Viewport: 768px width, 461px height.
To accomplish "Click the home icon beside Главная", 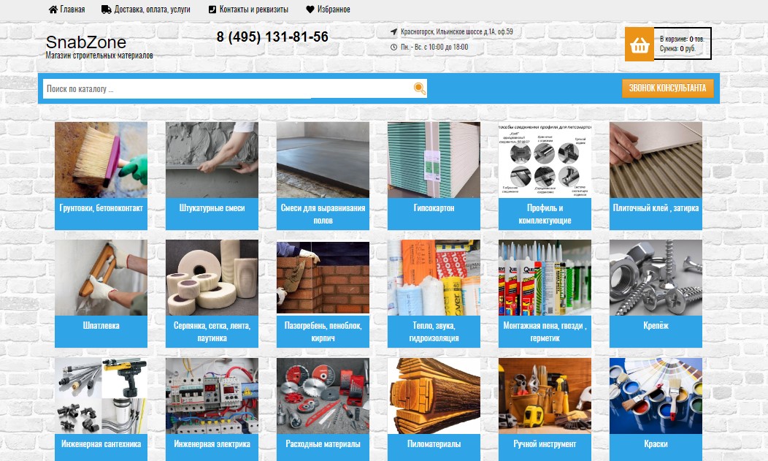I will point(53,9).
